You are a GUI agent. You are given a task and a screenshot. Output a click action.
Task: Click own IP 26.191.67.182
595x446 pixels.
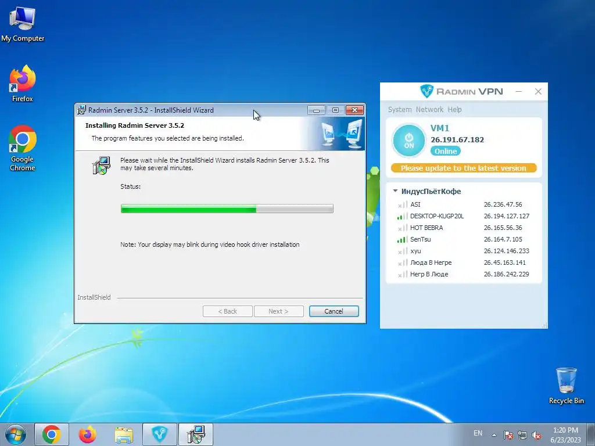[x=457, y=139]
